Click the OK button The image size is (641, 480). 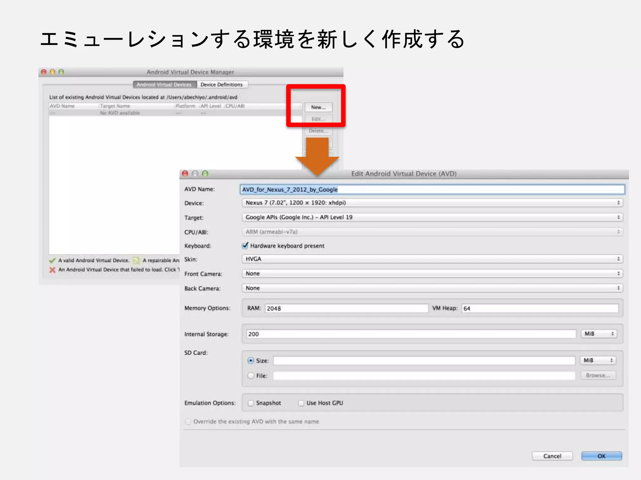click(602, 456)
